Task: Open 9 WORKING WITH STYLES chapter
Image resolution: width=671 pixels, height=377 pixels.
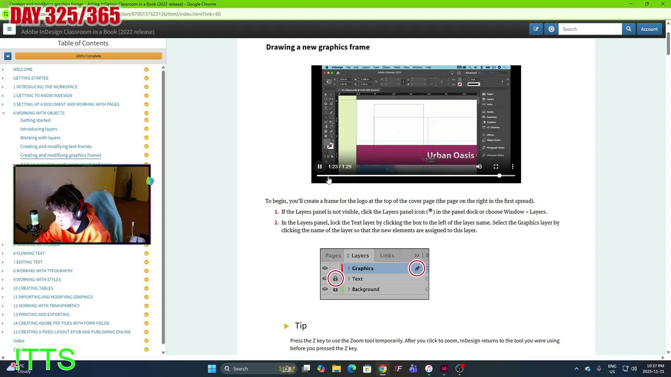Action: point(37,280)
